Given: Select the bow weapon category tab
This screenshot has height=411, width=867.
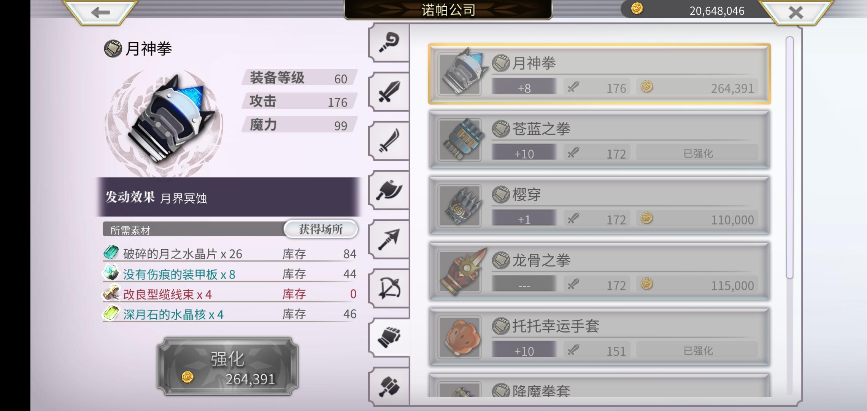Looking at the screenshot, I should coord(389,288).
